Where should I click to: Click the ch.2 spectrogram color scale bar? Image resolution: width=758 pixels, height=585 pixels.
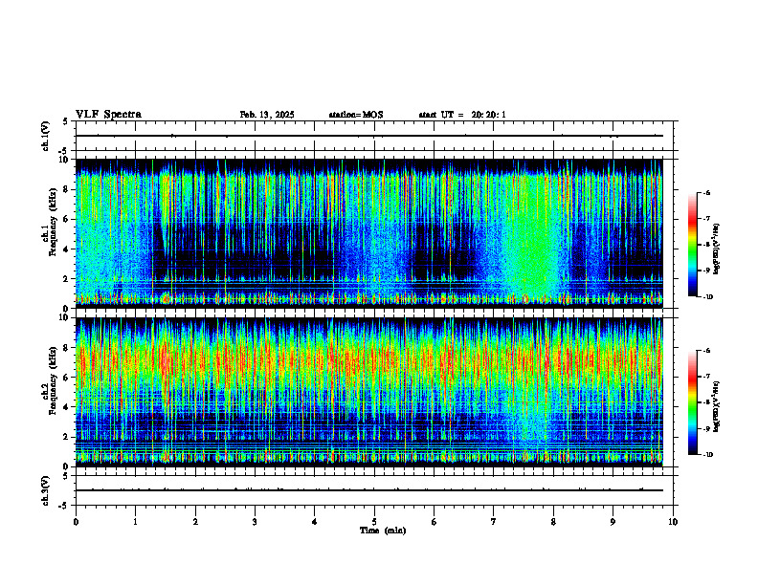pyautogui.click(x=693, y=402)
